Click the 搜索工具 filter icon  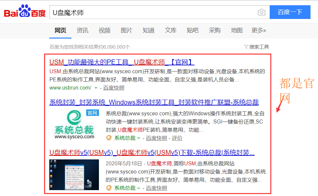(x=246, y=47)
